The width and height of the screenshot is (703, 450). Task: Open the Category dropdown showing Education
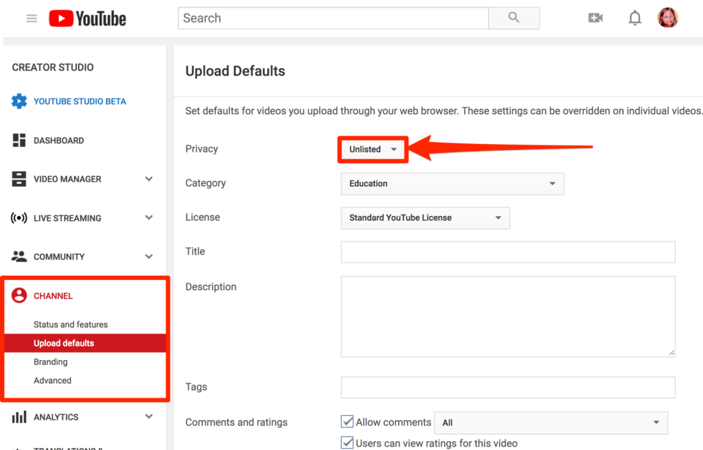pyautogui.click(x=452, y=184)
